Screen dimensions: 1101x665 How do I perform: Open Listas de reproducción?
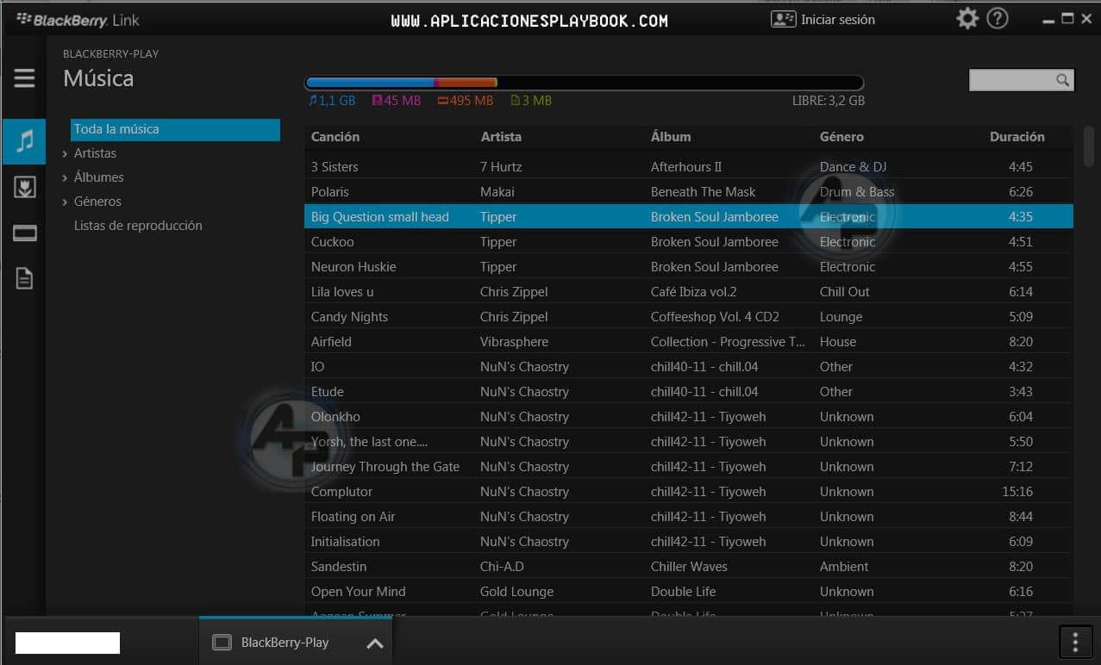(x=138, y=226)
